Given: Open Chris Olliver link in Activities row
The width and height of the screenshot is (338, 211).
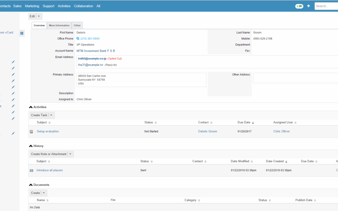Looking at the screenshot, I should click(282, 131).
